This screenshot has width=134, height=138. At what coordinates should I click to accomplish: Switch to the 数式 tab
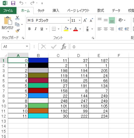click(x=101, y=11)
